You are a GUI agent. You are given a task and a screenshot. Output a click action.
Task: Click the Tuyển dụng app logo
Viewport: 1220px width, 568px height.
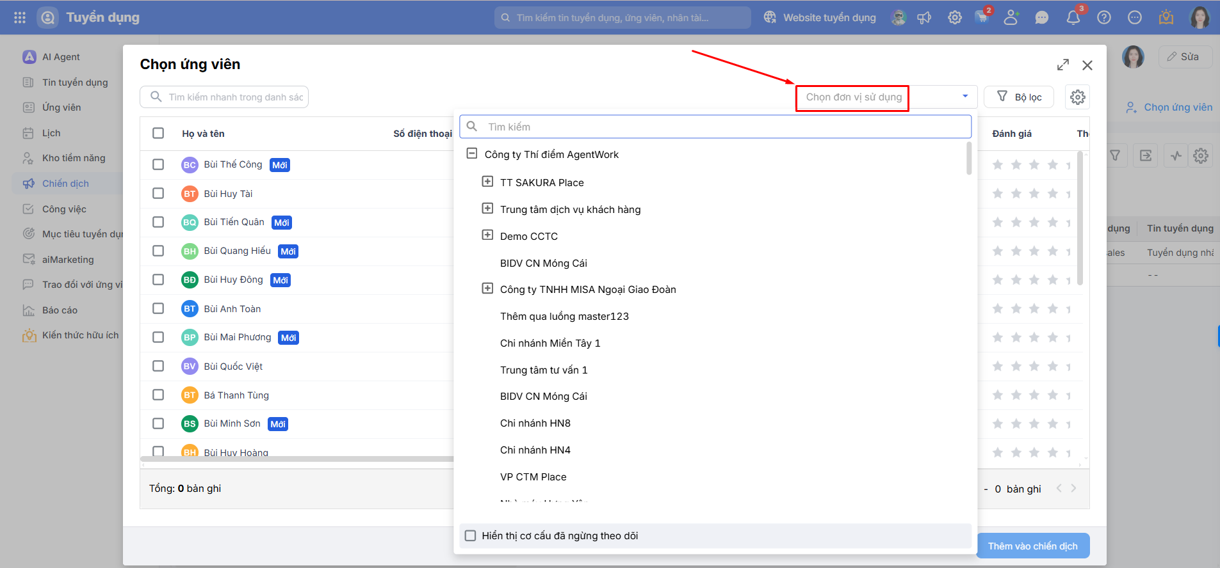pos(48,17)
